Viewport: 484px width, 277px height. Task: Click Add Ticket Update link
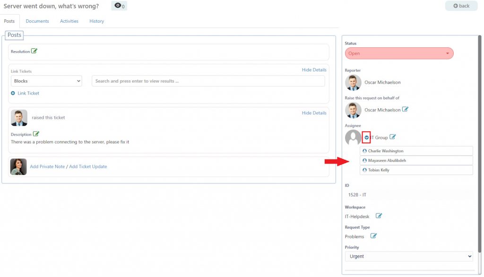click(x=88, y=166)
